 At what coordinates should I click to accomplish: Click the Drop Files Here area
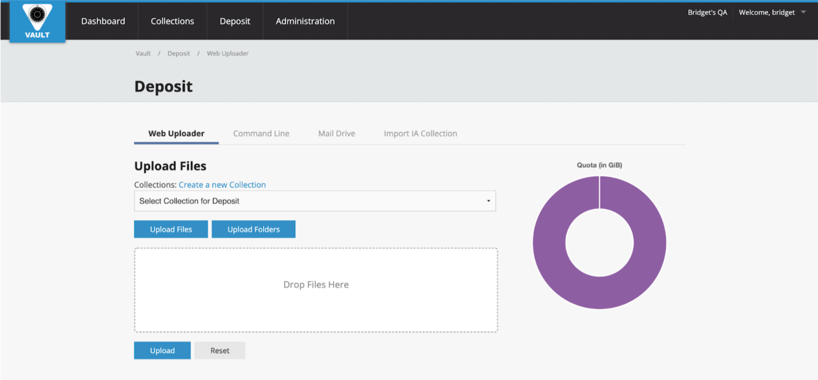[316, 290]
